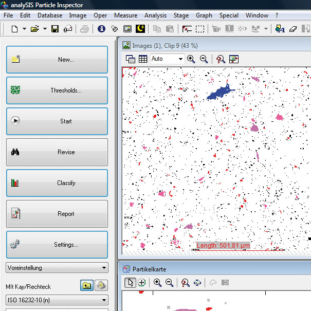Screen dimensions: 311x311
Task: Toggle the dashed rectangle selection tool
Action: 200,29
